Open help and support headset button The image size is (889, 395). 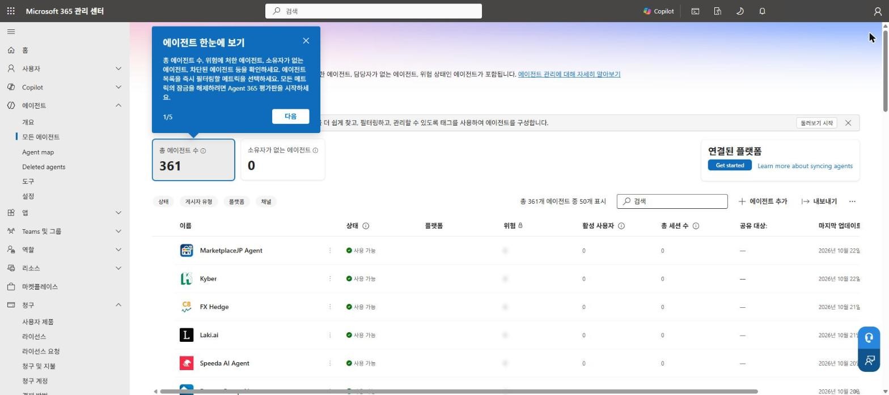coord(869,337)
